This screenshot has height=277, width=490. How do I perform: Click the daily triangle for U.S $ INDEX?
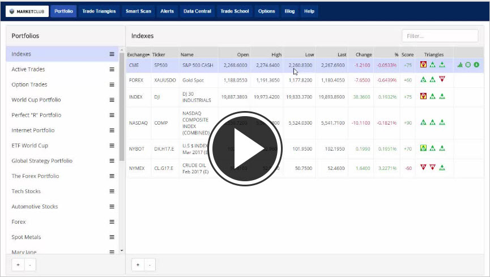[423, 148]
